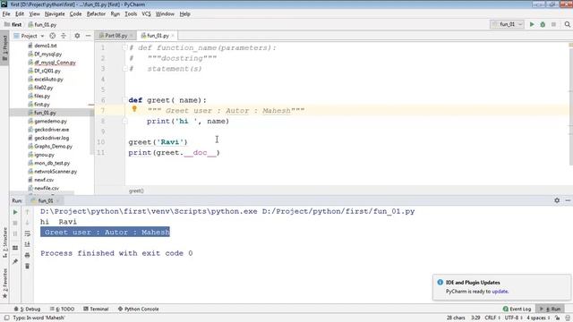573x322 pixels.
Task: Click the first breadcrumb in navigation bar
Action: tap(13, 24)
